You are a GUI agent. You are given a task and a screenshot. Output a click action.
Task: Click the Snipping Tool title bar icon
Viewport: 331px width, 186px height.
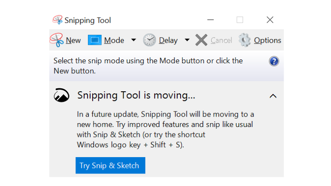point(57,20)
